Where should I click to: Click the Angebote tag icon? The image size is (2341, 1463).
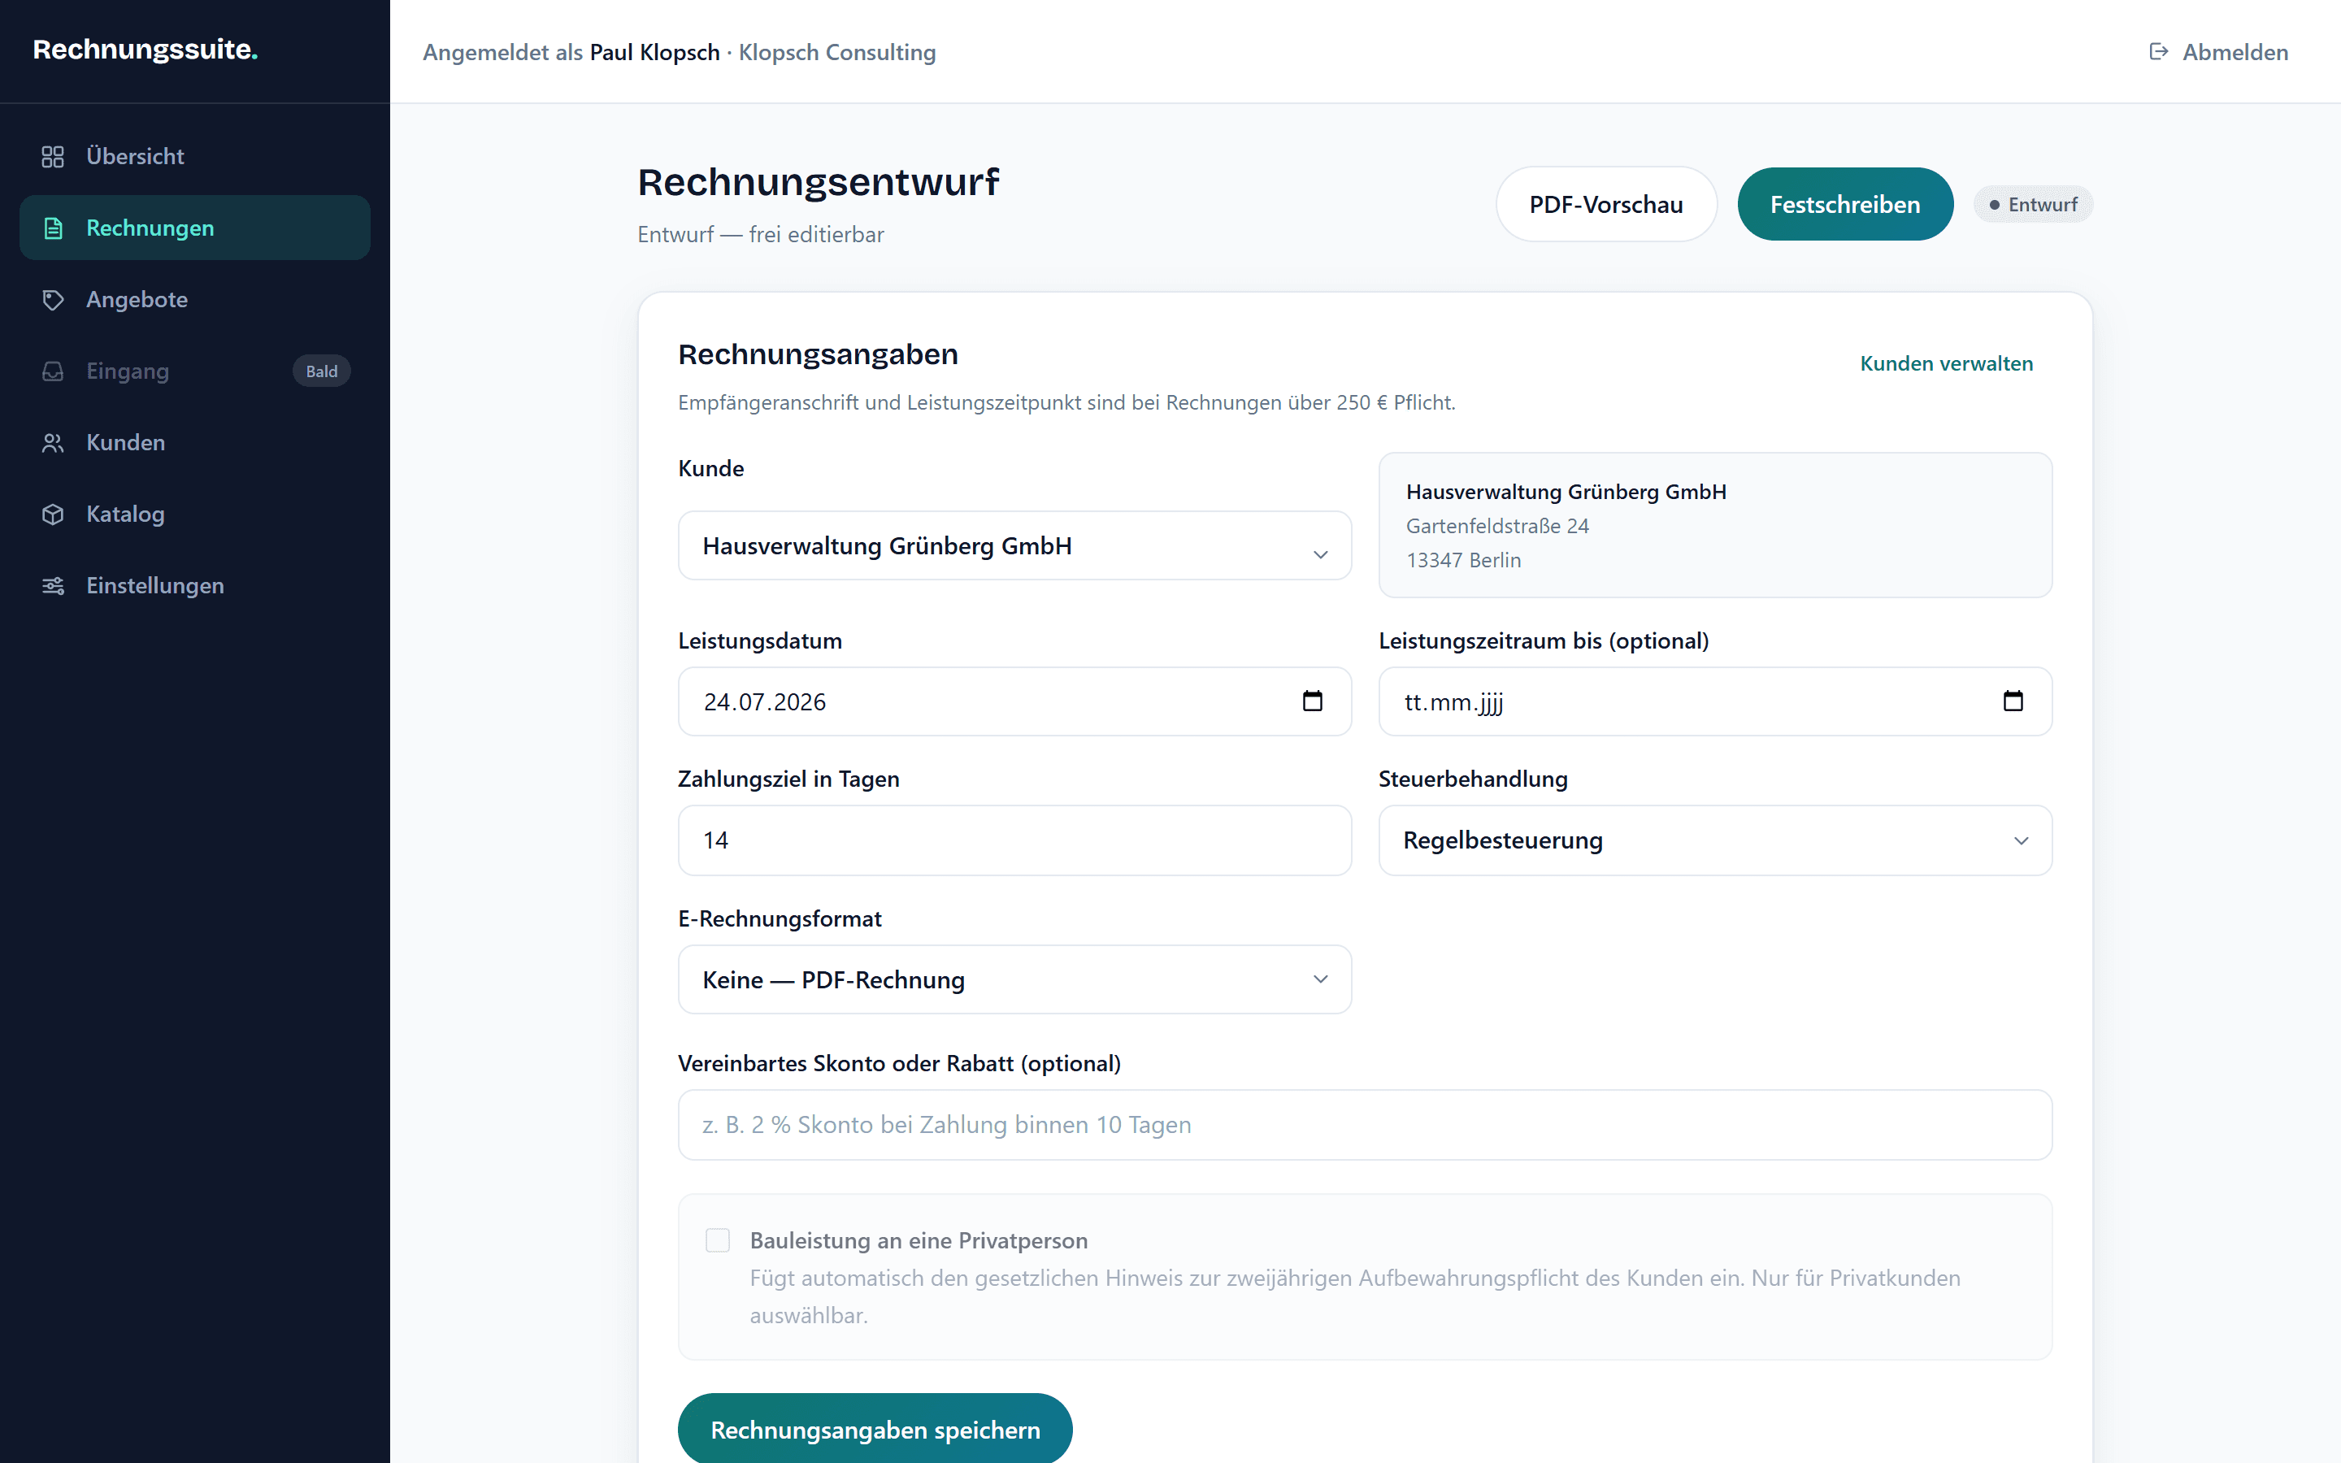coord(53,300)
